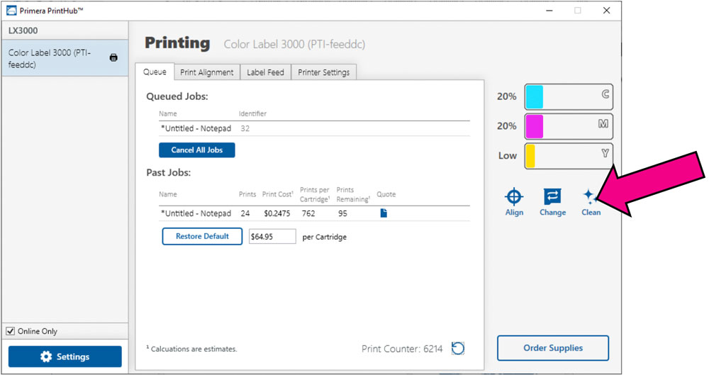Click the cyan ink level bar
The image size is (709, 375).
tap(569, 97)
